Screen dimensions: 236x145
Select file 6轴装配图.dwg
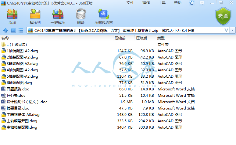pyautogui.click(x=118, y=83)
